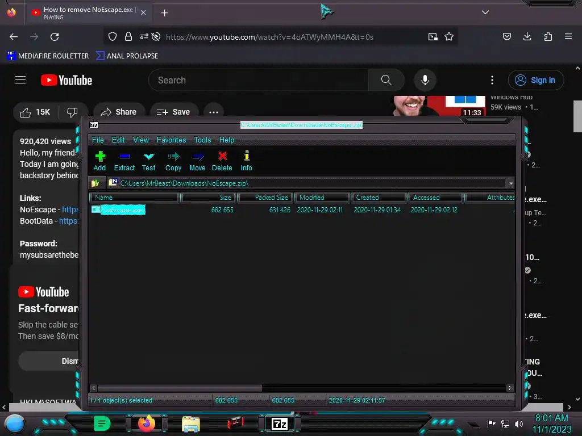This screenshot has width=582, height=436.
Task: Dislike the video with thumbs down
Action: click(72, 112)
